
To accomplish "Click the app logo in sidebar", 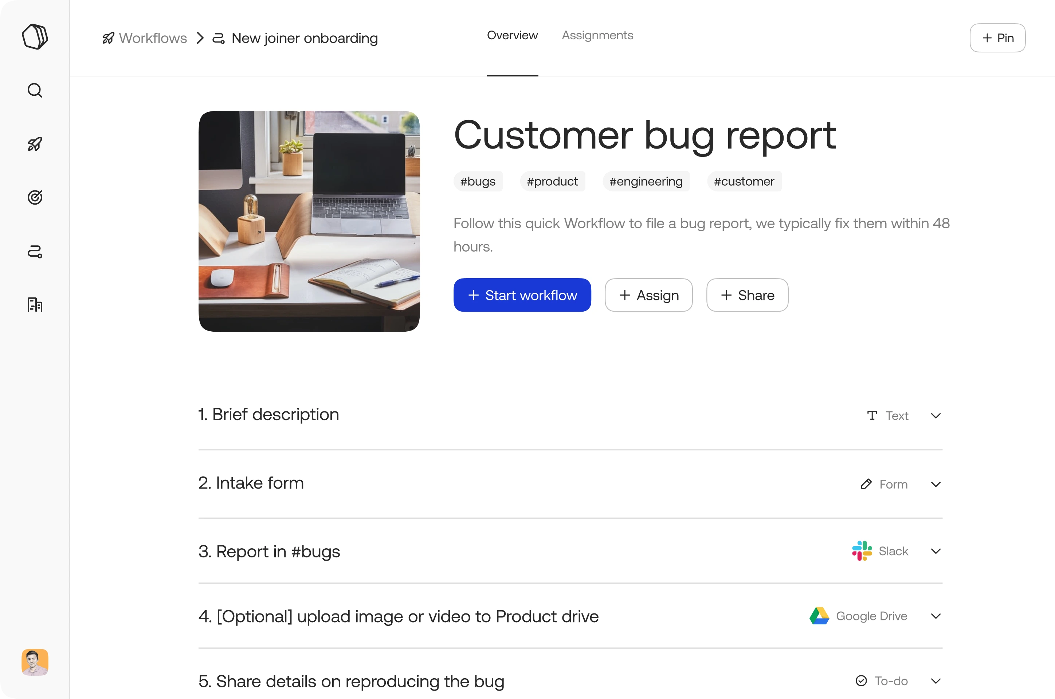I will tap(35, 36).
